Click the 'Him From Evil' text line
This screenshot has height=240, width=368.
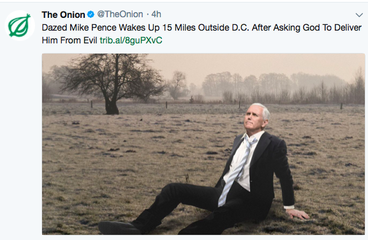click(x=70, y=40)
